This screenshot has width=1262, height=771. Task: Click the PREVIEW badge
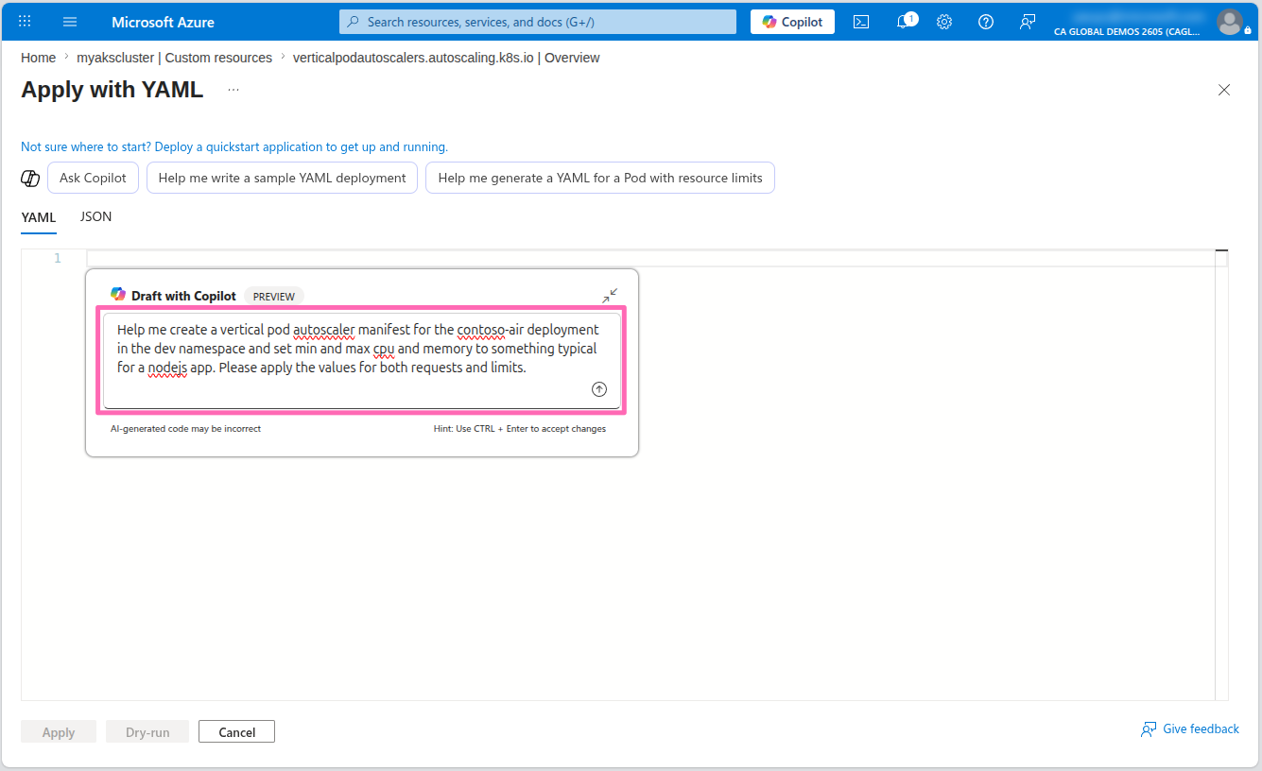[274, 296]
